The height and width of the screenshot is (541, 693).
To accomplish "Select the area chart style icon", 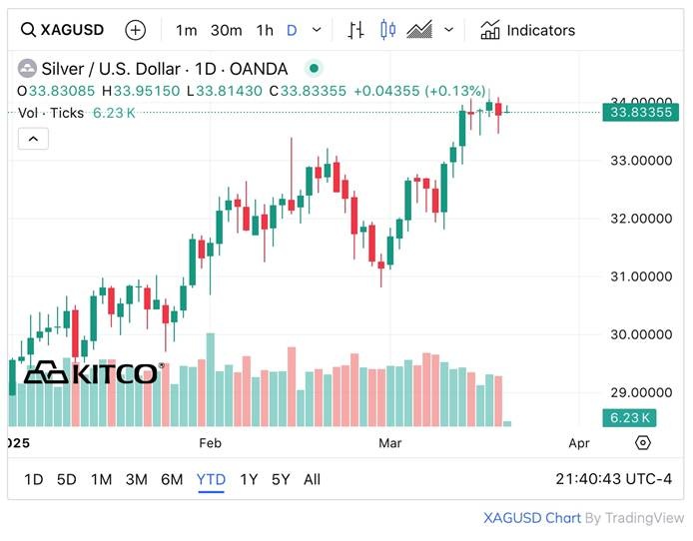I will pos(420,30).
